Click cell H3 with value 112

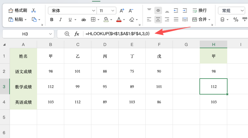pyautogui.click(x=213, y=87)
